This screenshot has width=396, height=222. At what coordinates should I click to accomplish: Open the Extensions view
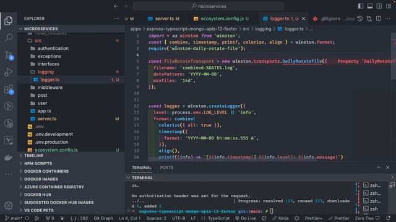click(x=9, y=89)
